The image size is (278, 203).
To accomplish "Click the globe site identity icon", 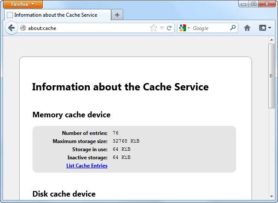I will coord(23,28).
